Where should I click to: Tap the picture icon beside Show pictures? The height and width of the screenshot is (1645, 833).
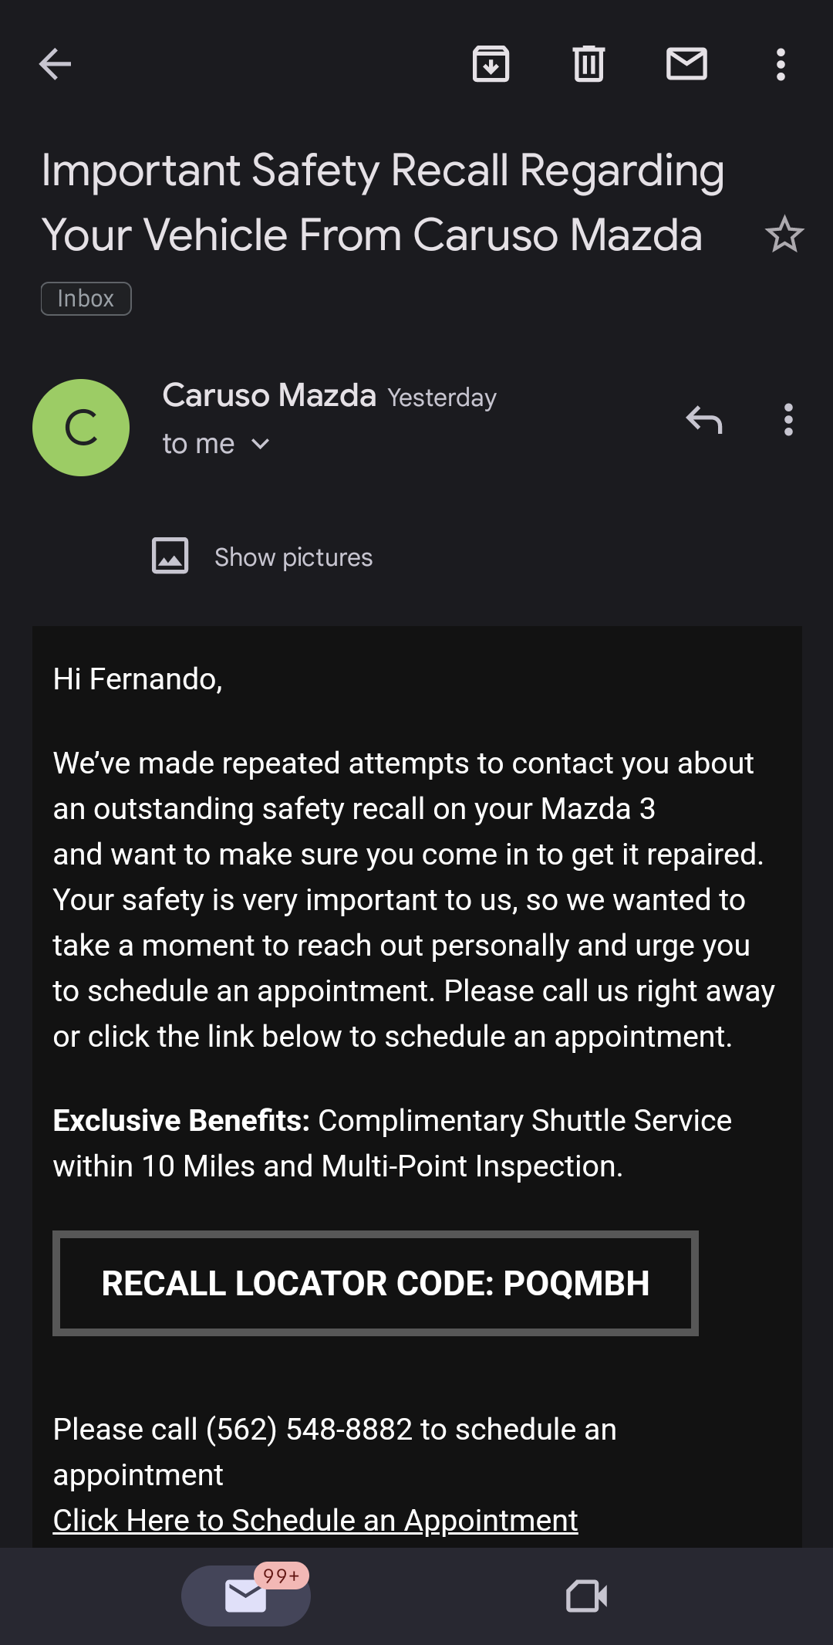pos(170,556)
